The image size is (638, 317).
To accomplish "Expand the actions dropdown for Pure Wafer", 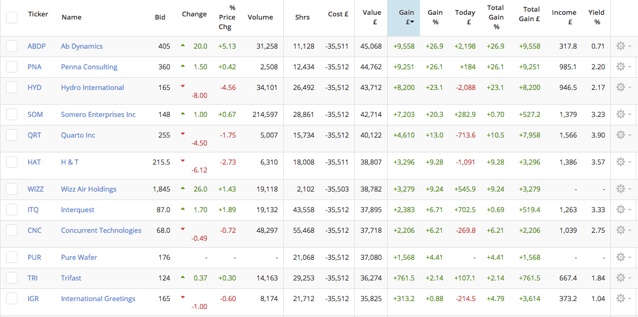I will [x=623, y=257].
